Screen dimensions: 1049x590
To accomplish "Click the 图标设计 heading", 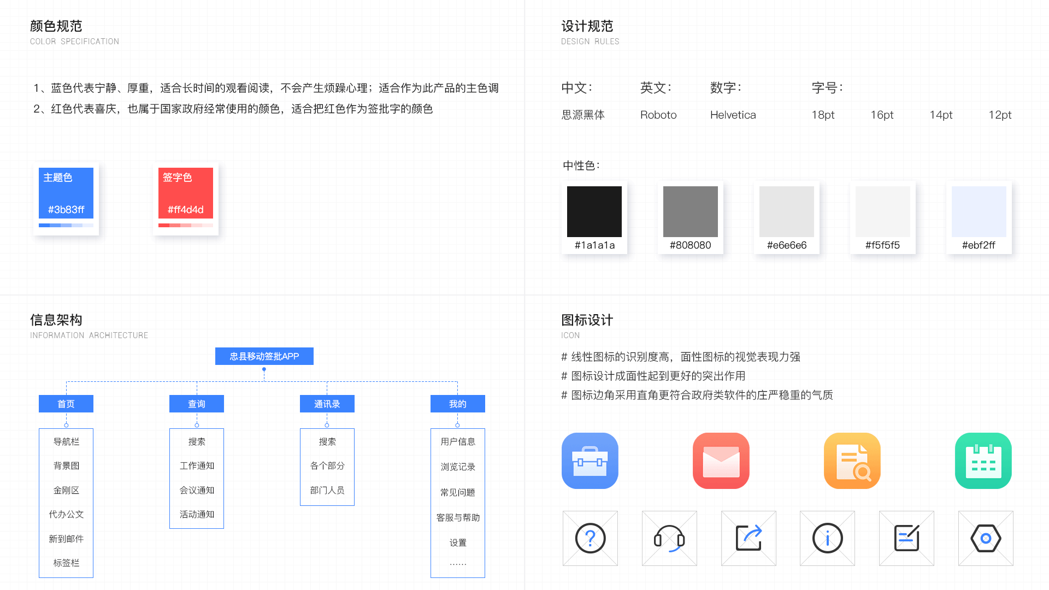I will 587,320.
